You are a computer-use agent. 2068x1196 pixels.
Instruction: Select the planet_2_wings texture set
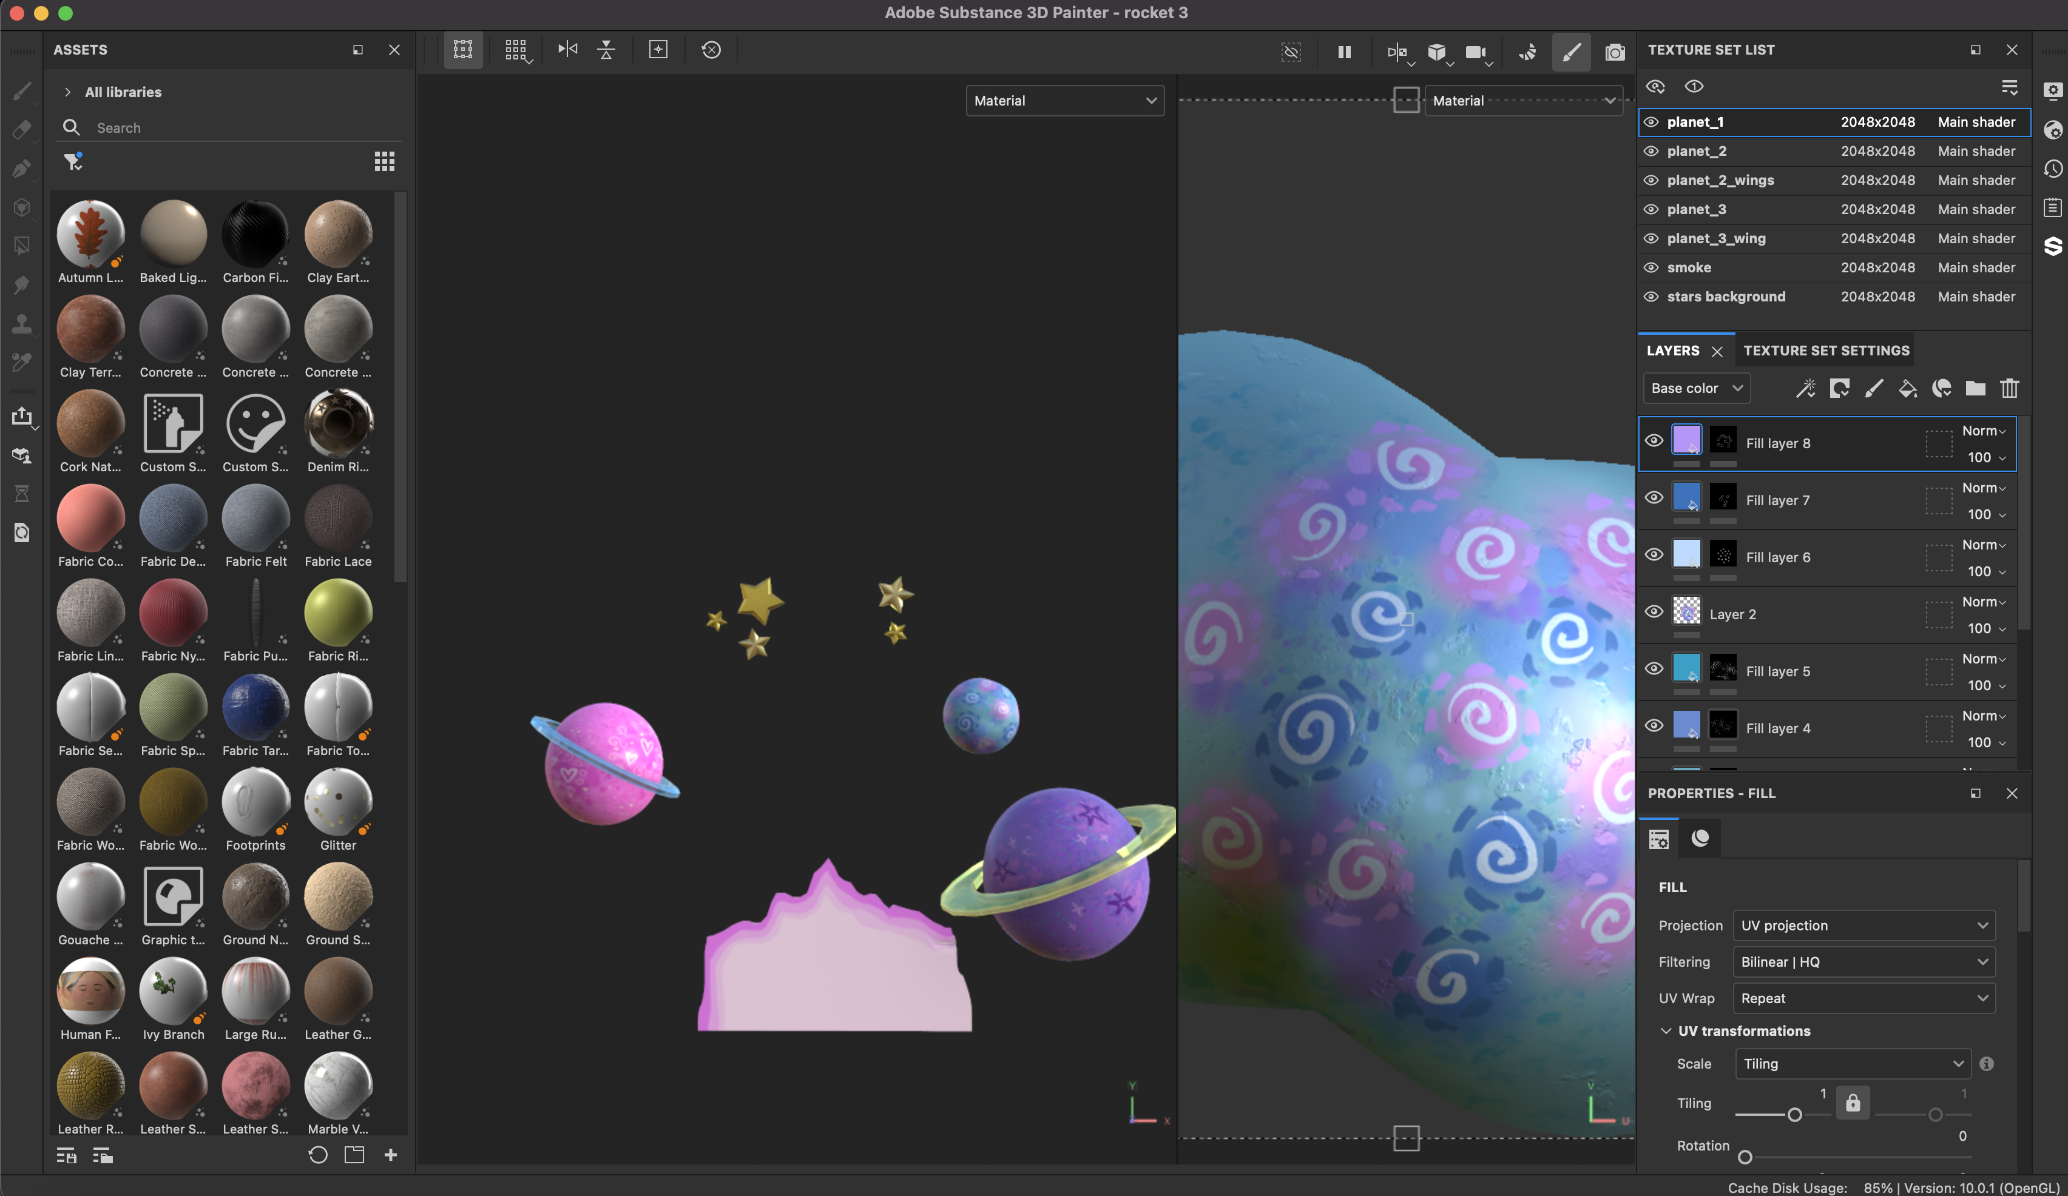(x=1834, y=181)
